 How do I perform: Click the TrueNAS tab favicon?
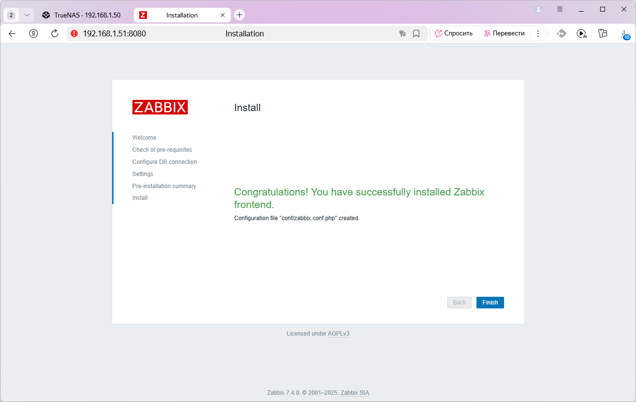pos(46,15)
